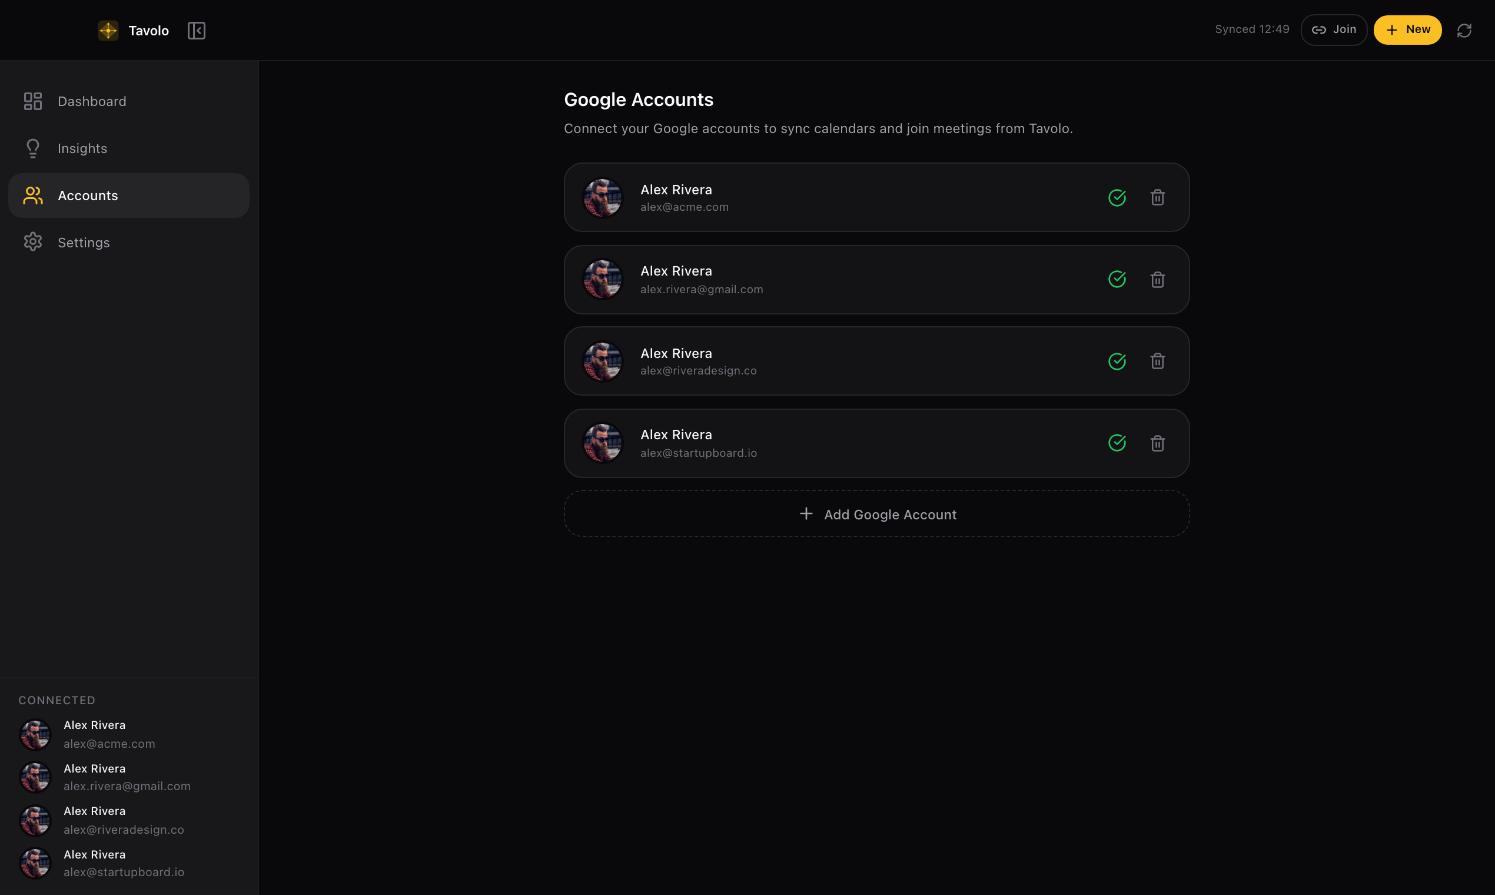Click the alex@startupboard.io green checkmark
This screenshot has height=895, width=1495.
pyautogui.click(x=1117, y=443)
